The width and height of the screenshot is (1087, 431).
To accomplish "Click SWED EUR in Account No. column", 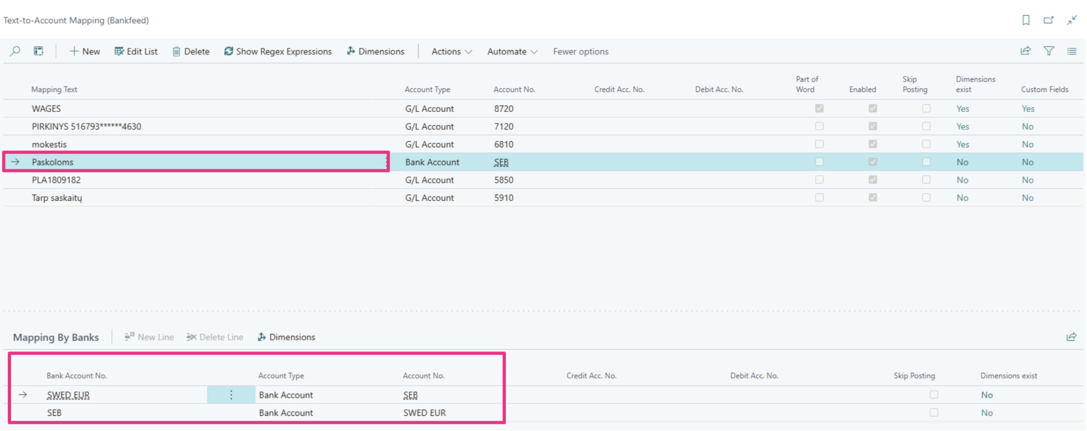I will coord(424,413).
